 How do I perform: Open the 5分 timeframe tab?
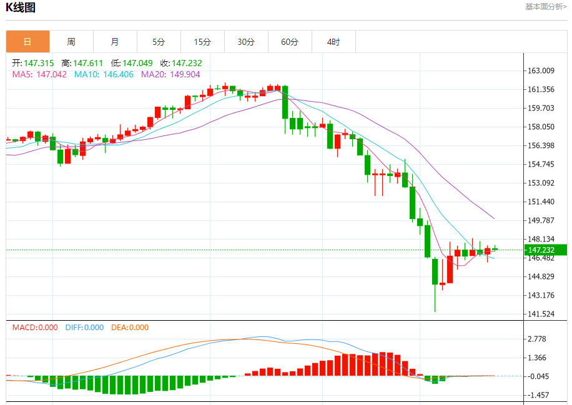pos(159,42)
